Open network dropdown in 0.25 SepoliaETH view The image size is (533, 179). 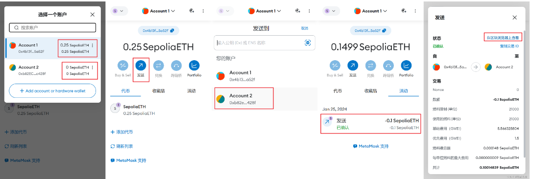(x=119, y=11)
